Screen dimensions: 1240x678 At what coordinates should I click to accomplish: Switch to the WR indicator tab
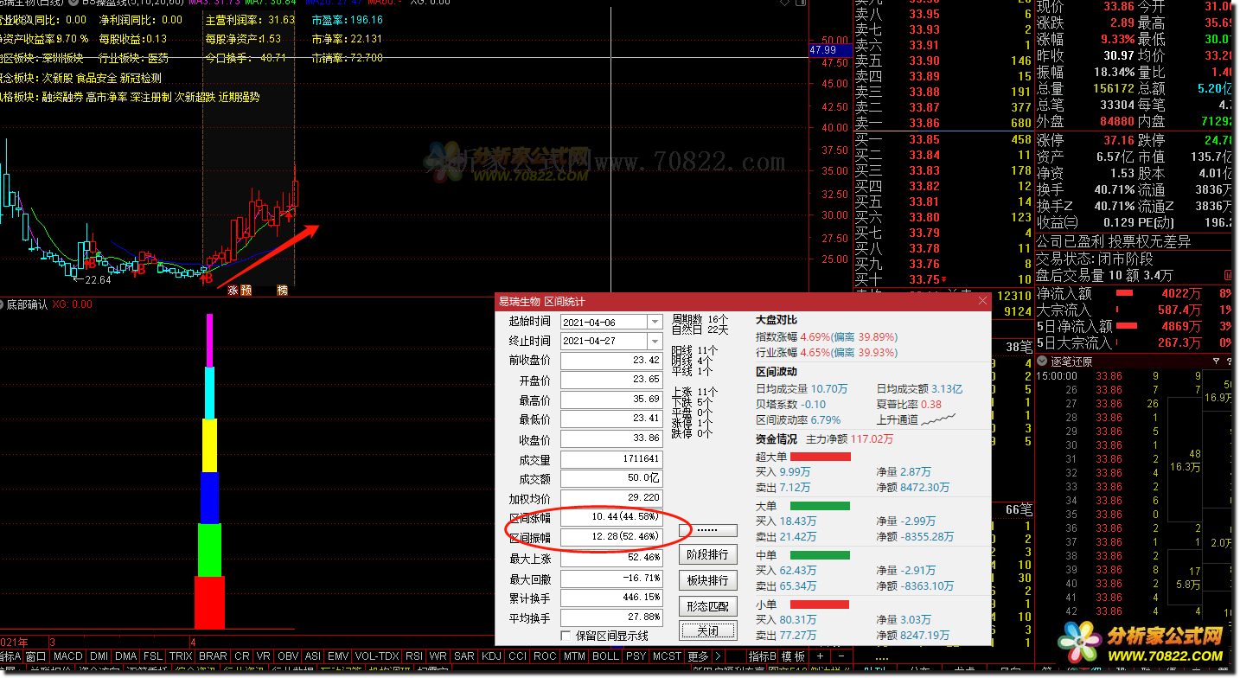pos(438,656)
